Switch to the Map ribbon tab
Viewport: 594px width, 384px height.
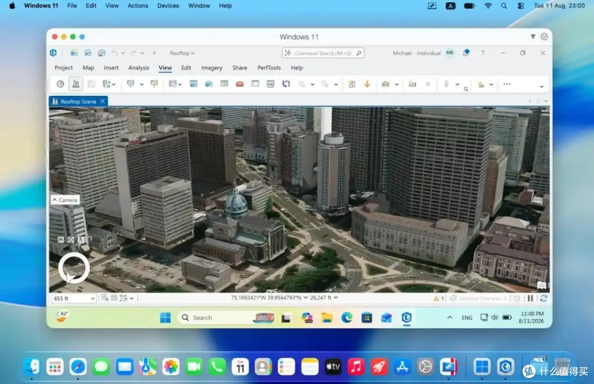[88, 68]
